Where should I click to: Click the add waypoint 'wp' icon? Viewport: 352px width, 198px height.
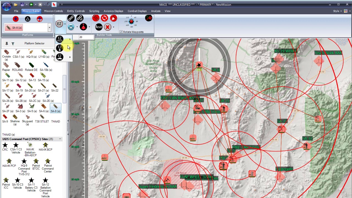(40, 19)
